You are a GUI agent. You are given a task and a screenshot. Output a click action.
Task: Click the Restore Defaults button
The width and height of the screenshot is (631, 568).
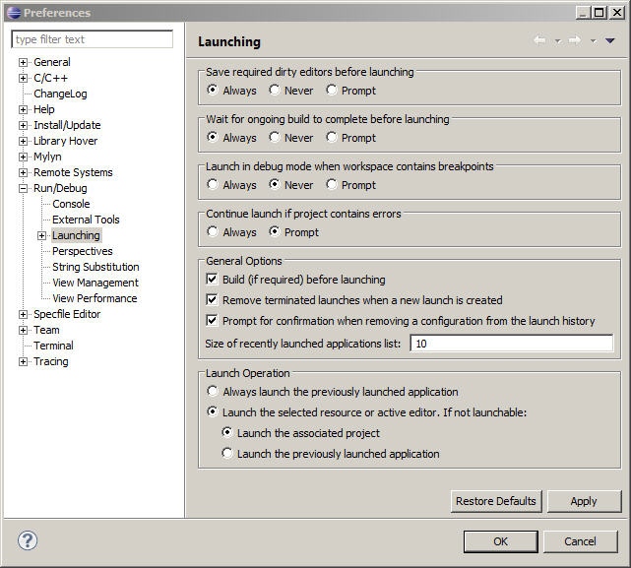[x=496, y=501]
